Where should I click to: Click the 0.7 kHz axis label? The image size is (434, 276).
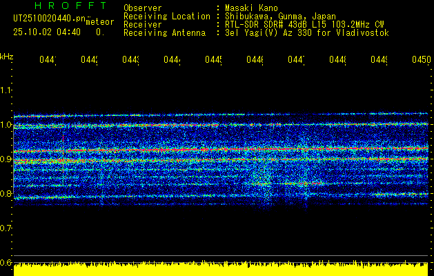(x=6, y=228)
